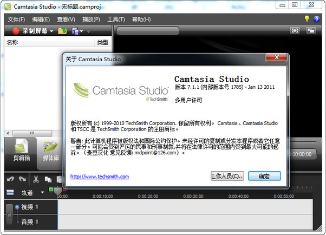Click the green selection start marker
This screenshot has height=235, width=326.
pos(51,190)
